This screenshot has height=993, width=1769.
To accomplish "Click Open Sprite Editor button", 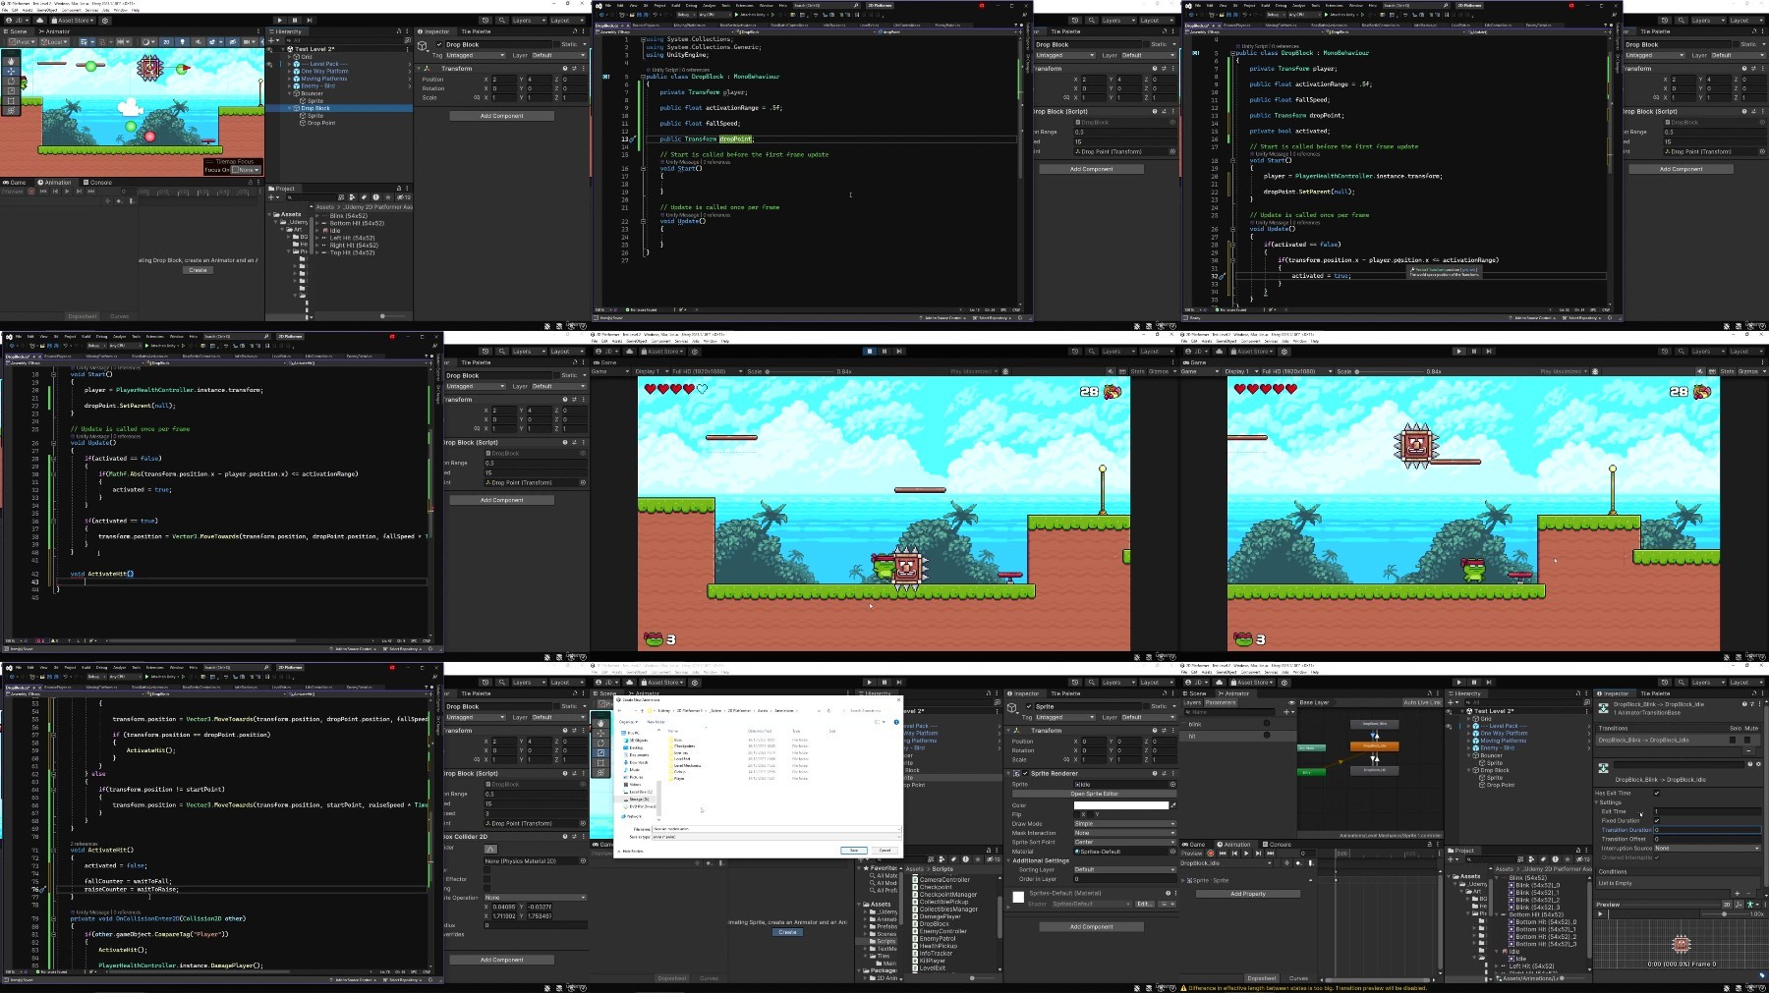I will (x=1094, y=794).
